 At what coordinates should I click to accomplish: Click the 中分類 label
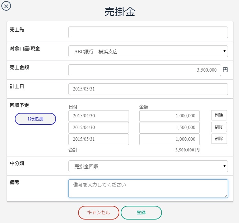(x=17, y=163)
